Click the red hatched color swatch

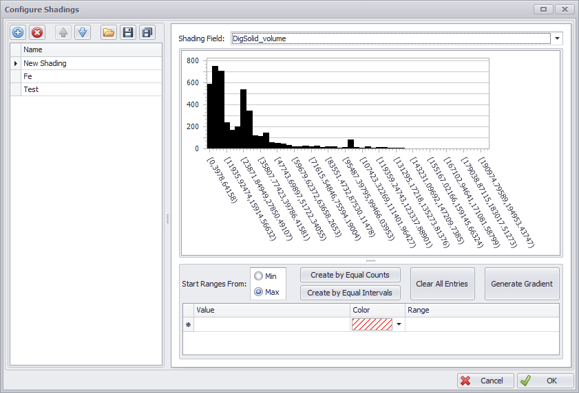point(372,324)
